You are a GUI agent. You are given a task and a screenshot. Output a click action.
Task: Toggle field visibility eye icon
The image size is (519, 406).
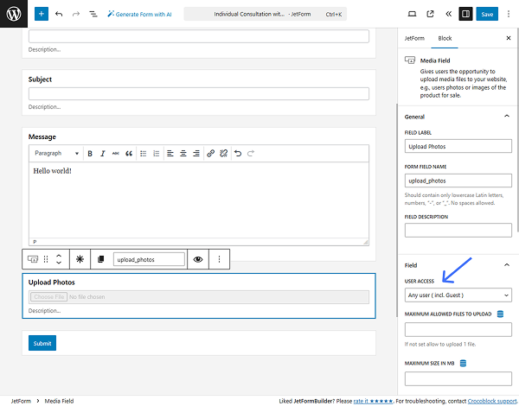click(198, 259)
